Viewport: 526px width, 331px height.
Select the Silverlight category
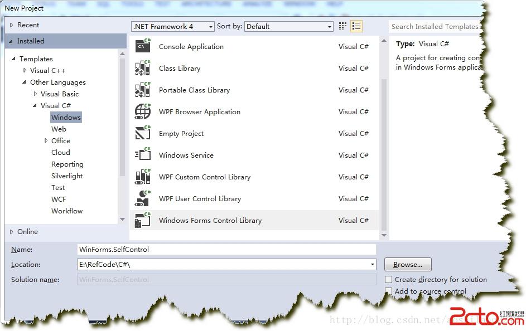click(67, 176)
